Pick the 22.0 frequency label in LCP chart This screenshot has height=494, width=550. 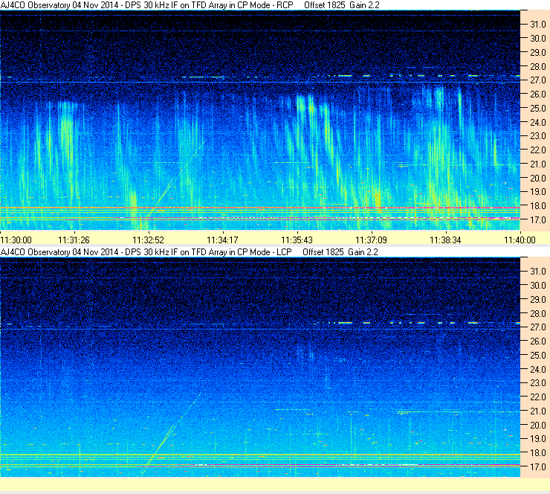537,397
